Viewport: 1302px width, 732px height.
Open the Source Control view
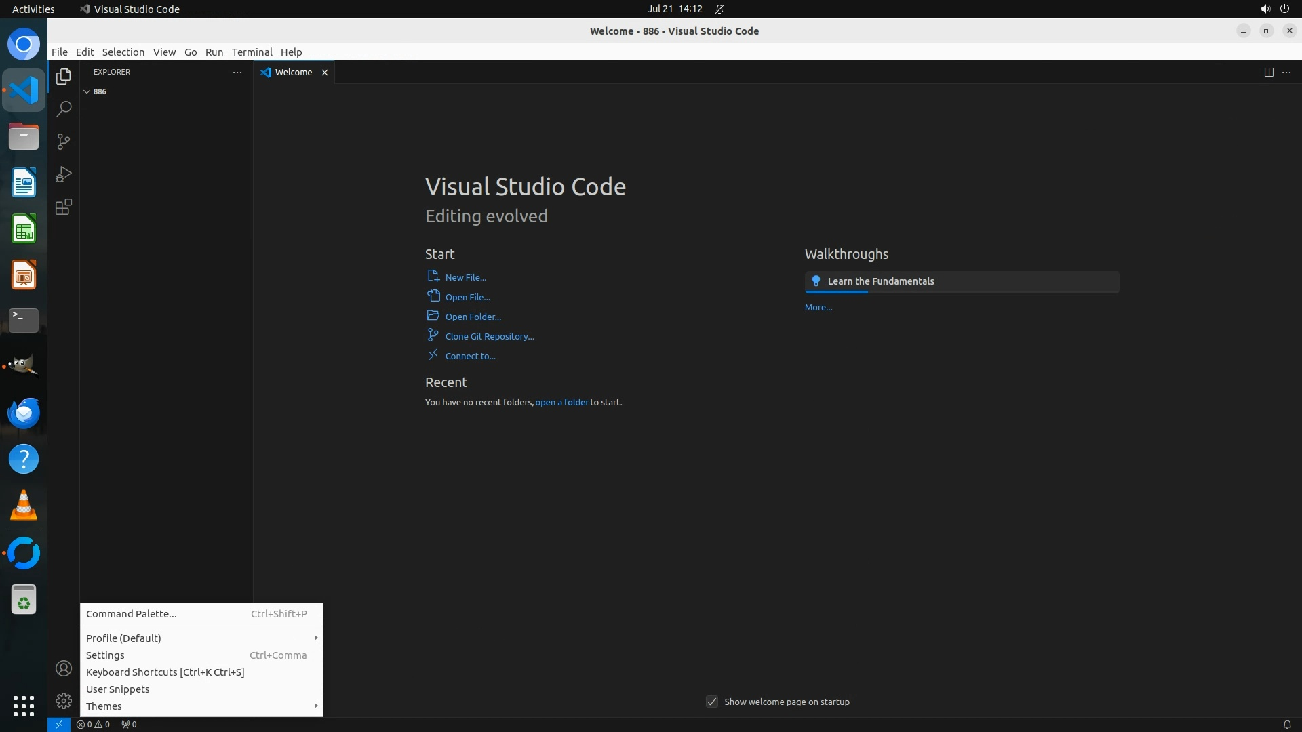(x=64, y=142)
